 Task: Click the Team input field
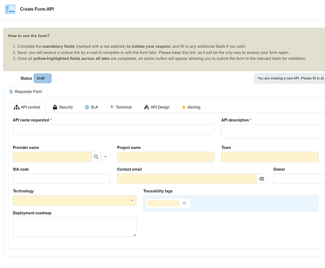coord(273,157)
